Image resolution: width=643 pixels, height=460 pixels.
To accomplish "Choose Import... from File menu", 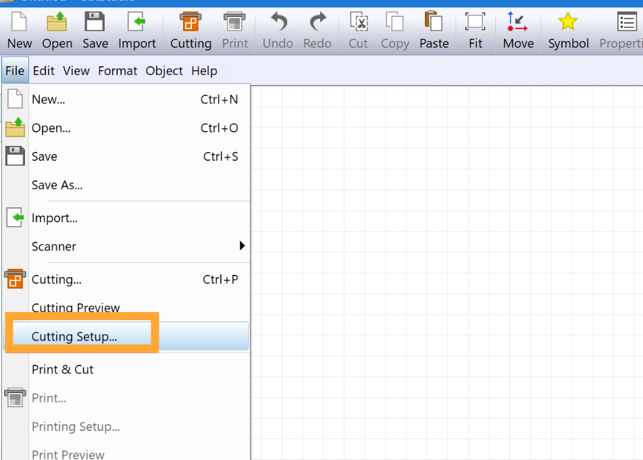I will point(126,218).
